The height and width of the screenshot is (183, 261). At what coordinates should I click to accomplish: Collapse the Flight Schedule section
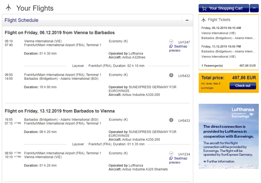[x=187, y=20]
